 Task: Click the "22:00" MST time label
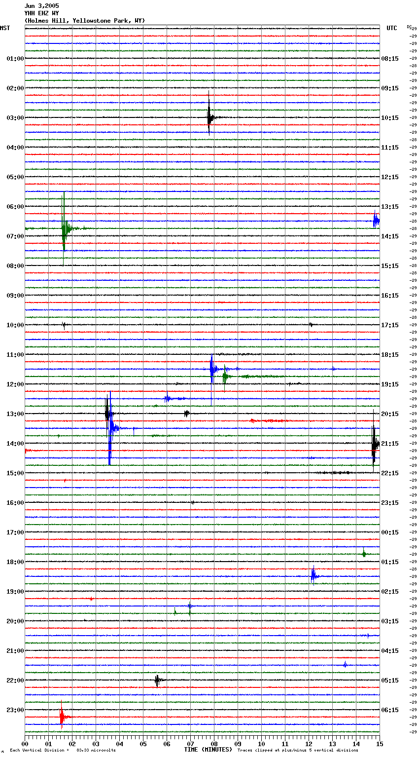point(15,681)
